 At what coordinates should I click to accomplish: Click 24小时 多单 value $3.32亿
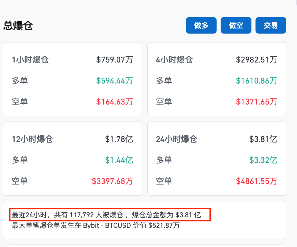click(x=263, y=160)
